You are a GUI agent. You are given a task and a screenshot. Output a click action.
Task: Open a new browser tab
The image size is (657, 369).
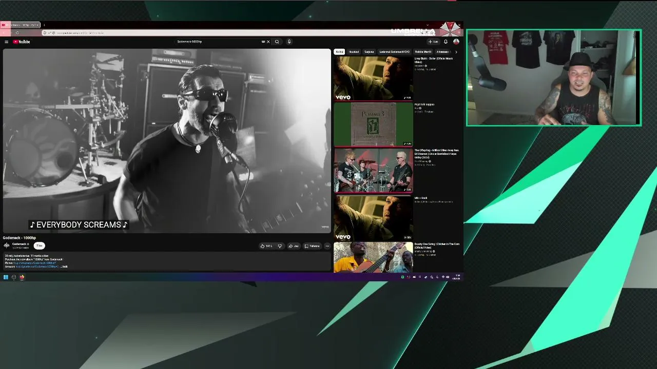(x=44, y=25)
